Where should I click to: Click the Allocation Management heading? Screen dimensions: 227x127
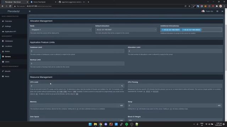coord(41,21)
